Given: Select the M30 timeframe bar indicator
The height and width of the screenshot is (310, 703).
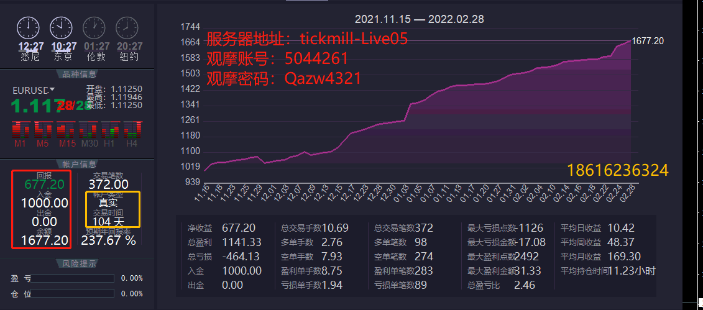Looking at the screenshot, I should tap(88, 130).
